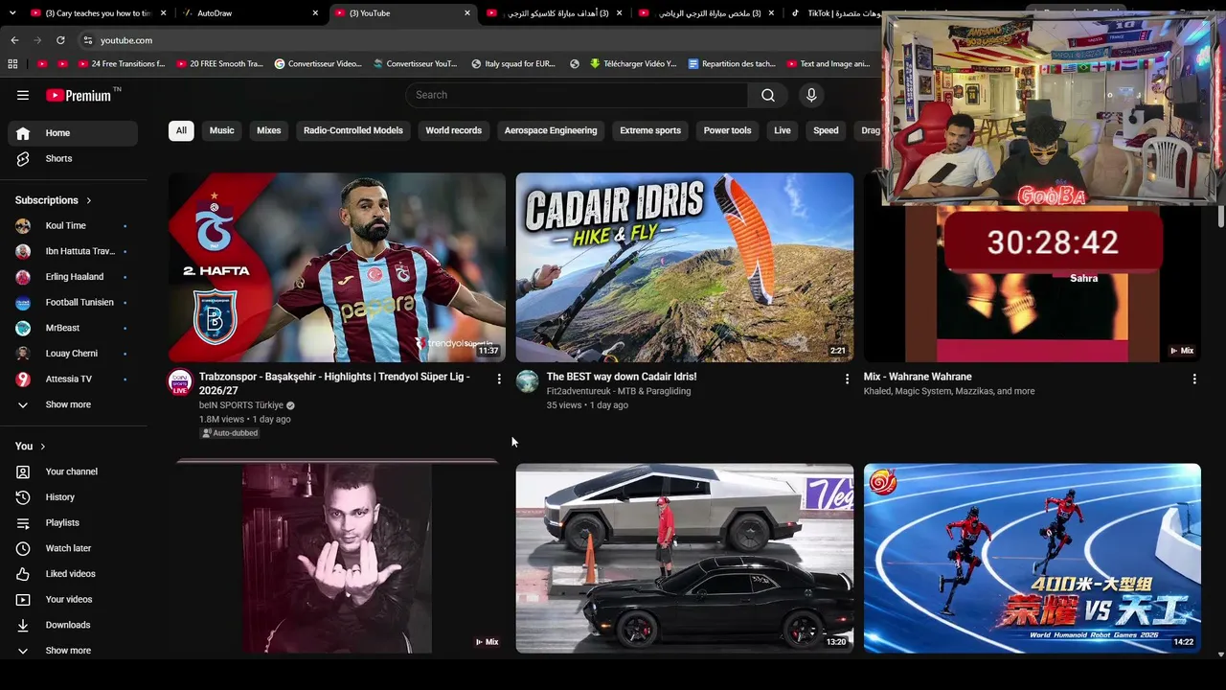
Task: Open The BEST way down Cadair Idris! title
Action: click(622, 377)
